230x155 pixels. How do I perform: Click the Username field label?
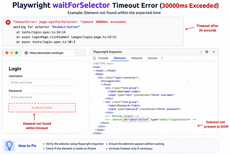[x=16, y=76]
